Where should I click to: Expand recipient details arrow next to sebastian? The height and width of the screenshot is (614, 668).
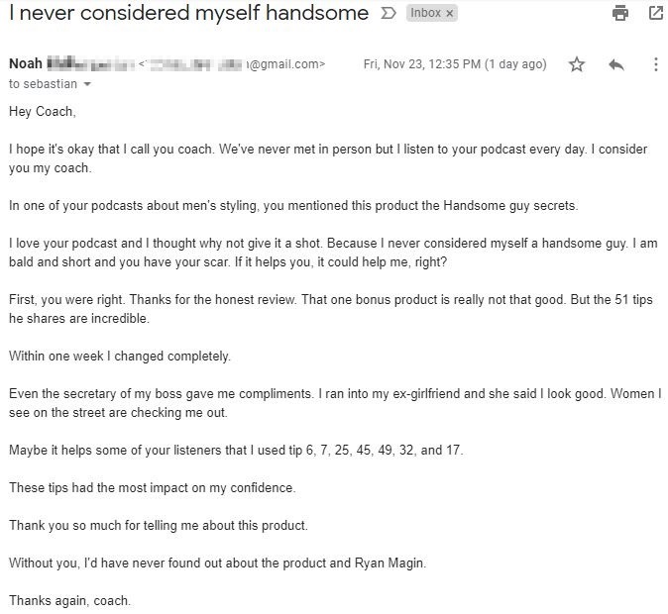87,84
